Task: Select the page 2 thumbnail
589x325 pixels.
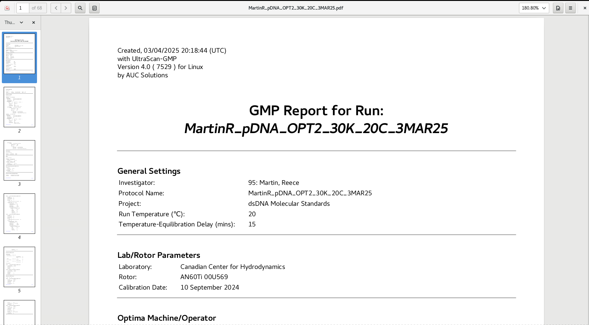Action: (19, 107)
